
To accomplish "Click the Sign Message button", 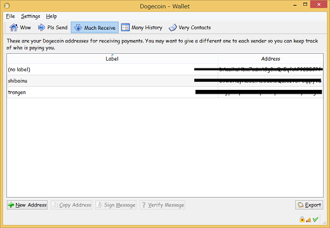I will click(115, 205).
